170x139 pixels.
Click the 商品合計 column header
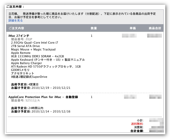(x=154, y=28)
